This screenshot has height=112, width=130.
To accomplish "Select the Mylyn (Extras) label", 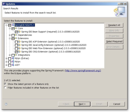I will (x=22, y=58).
